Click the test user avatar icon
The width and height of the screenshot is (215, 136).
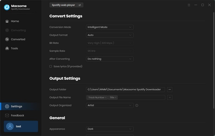pyautogui.click(x=10, y=126)
